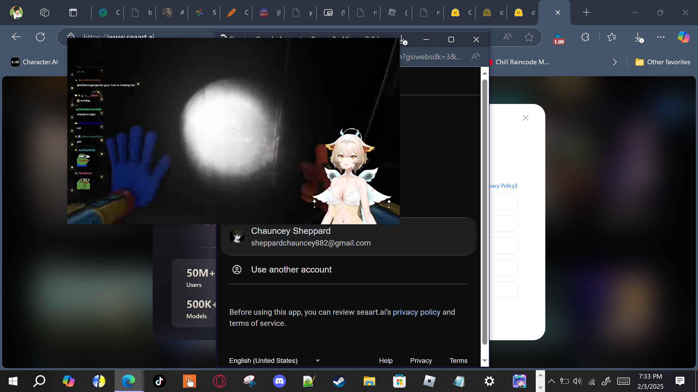The width and height of the screenshot is (698, 392).
Task: Open the Windows notification center
Action: point(680,381)
